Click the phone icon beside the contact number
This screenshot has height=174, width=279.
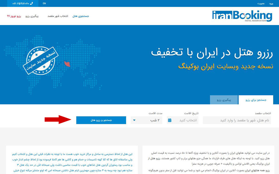(32, 3)
